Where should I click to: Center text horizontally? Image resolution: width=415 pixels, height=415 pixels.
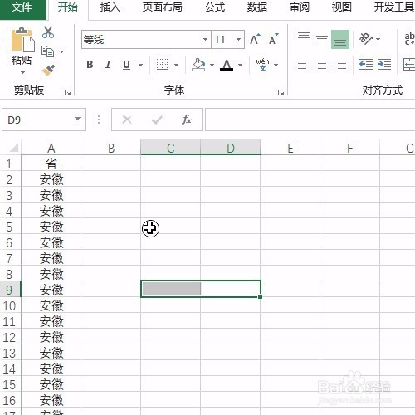(x=322, y=65)
